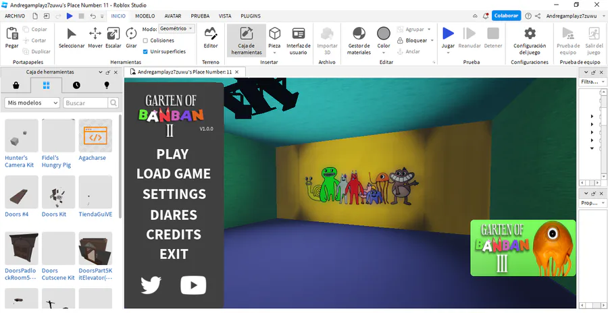
Task: Open the Filtra... explorer filter field
Action: (x=592, y=82)
